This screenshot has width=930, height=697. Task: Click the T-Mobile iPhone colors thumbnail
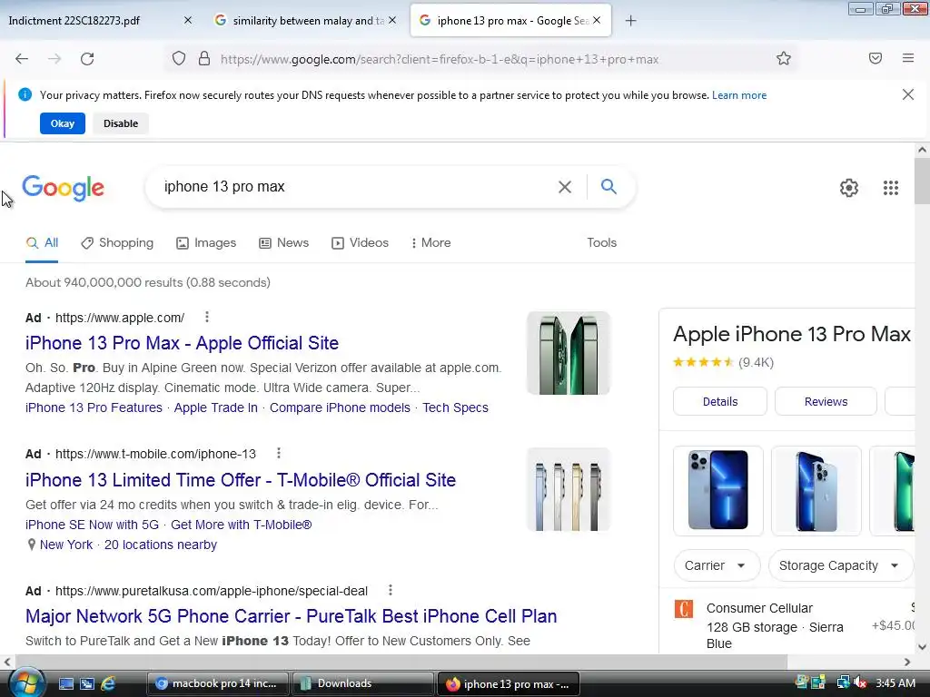click(569, 489)
